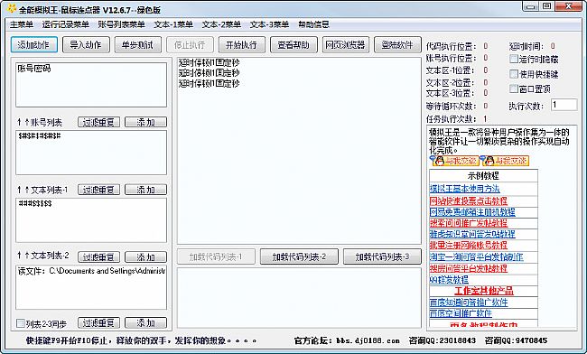
Task: Click the 导入动作 button
Action: (86, 45)
